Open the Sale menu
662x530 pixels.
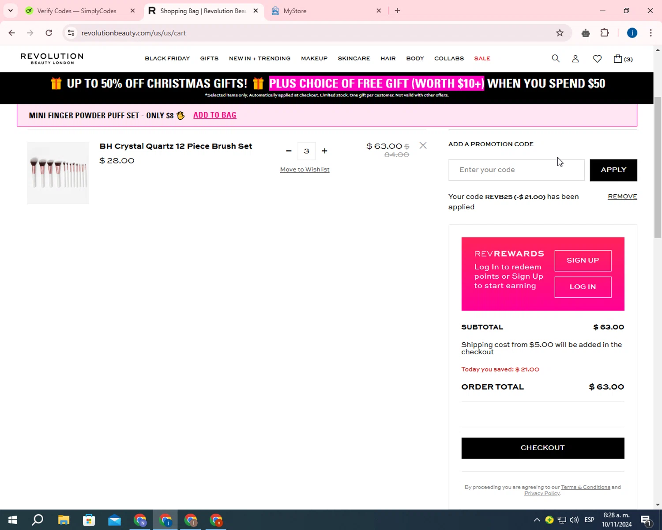pyautogui.click(x=482, y=58)
